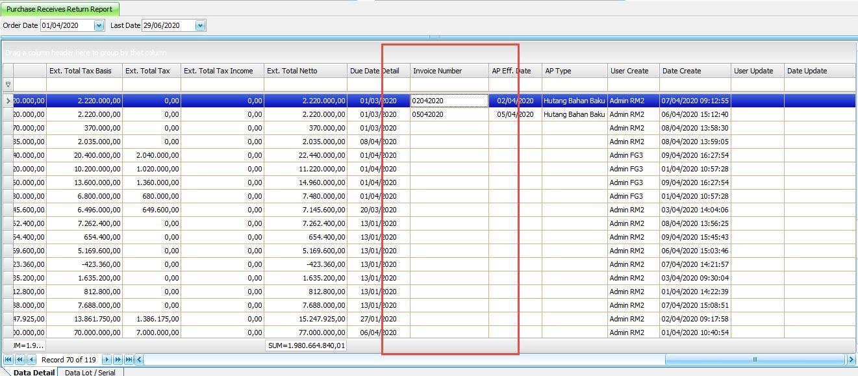Open Order Date calendar dropdown
The height and width of the screenshot is (376, 858).
coord(99,25)
